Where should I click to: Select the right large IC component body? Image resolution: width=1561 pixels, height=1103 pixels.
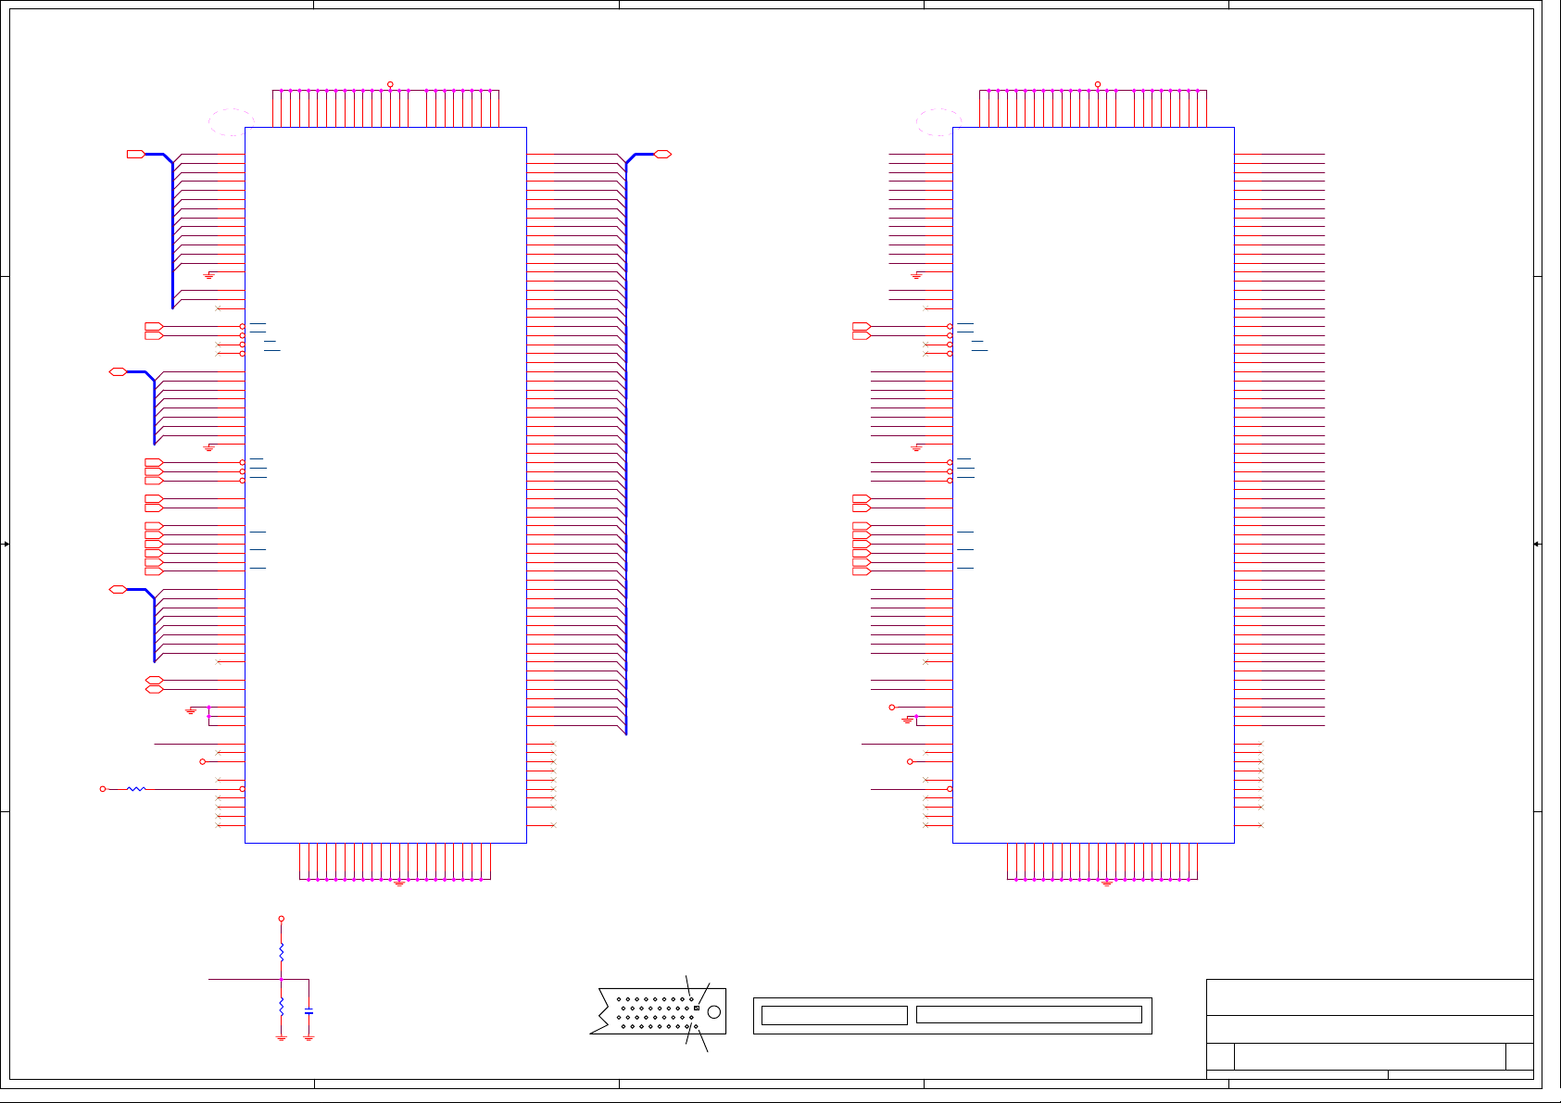tap(1093, 485)
